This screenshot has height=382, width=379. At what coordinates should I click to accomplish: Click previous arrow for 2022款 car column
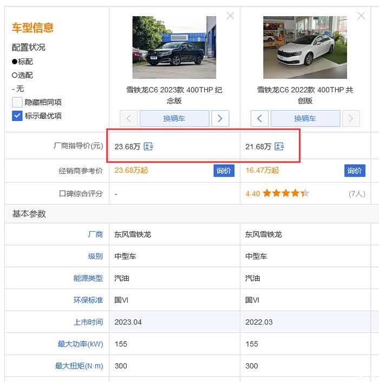coord(260,118)
